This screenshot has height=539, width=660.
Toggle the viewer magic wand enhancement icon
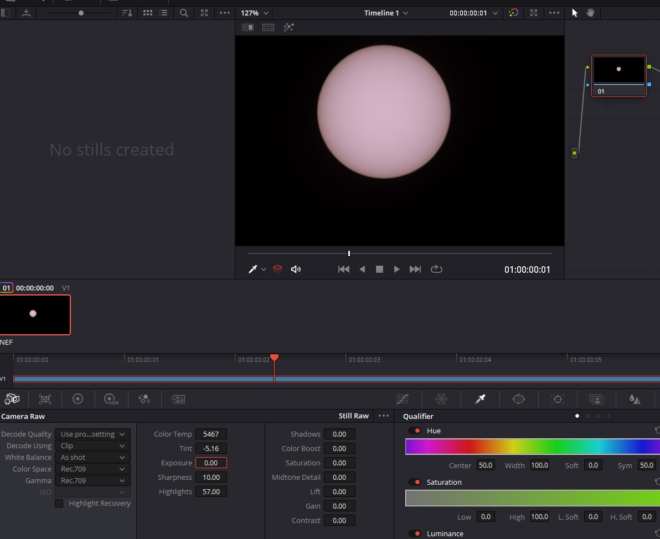click(x=288, y=27)
